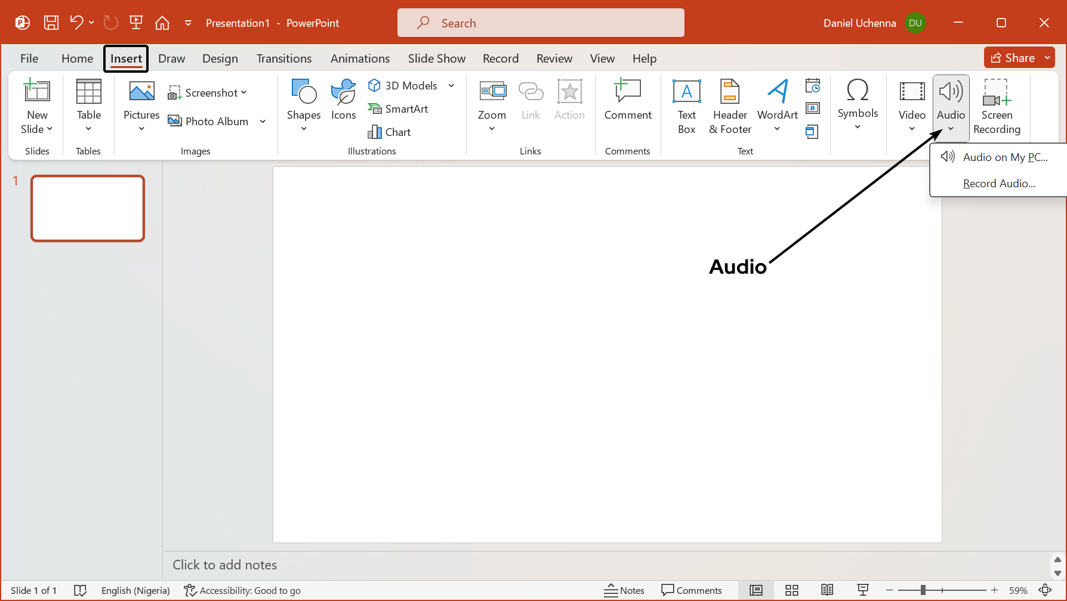
Task: Click the Share button
Action: (1012, 58)
